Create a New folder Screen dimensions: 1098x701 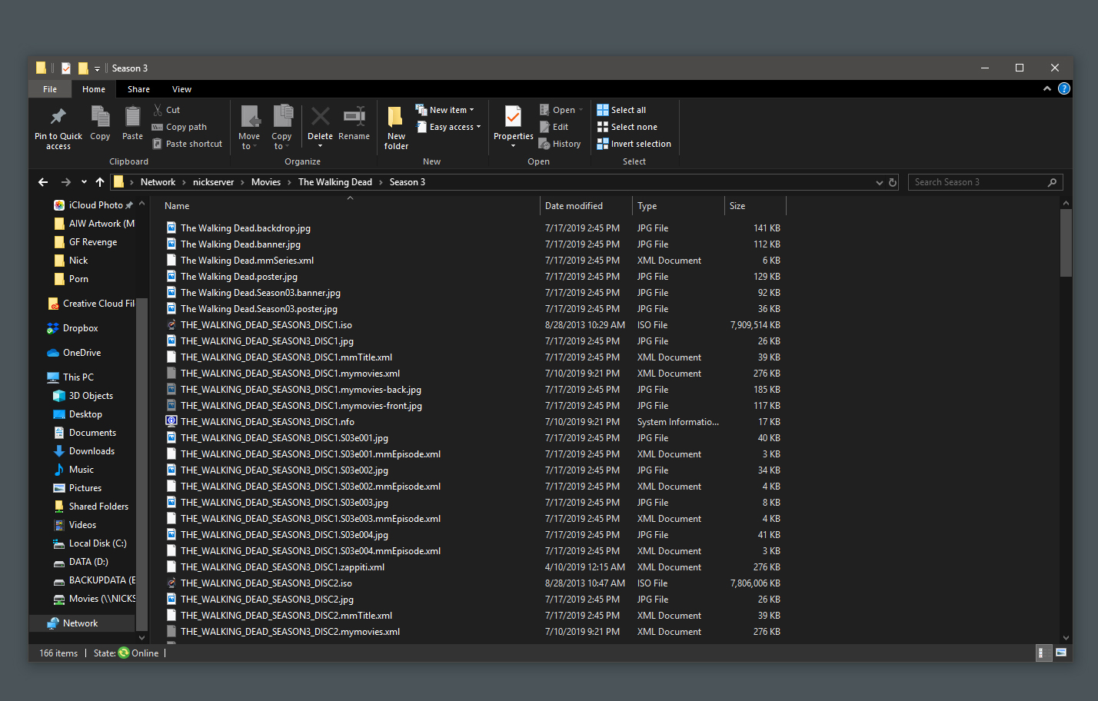pos(396,128)
